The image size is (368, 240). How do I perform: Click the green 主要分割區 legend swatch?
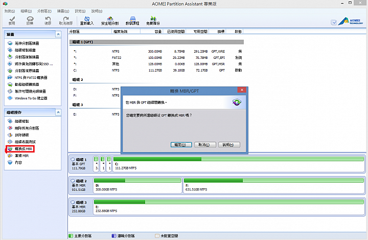pos(71,236)
